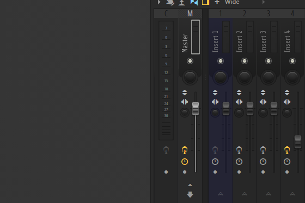Select the C current track header
305x203 pixels.
(x=166, y=14)
